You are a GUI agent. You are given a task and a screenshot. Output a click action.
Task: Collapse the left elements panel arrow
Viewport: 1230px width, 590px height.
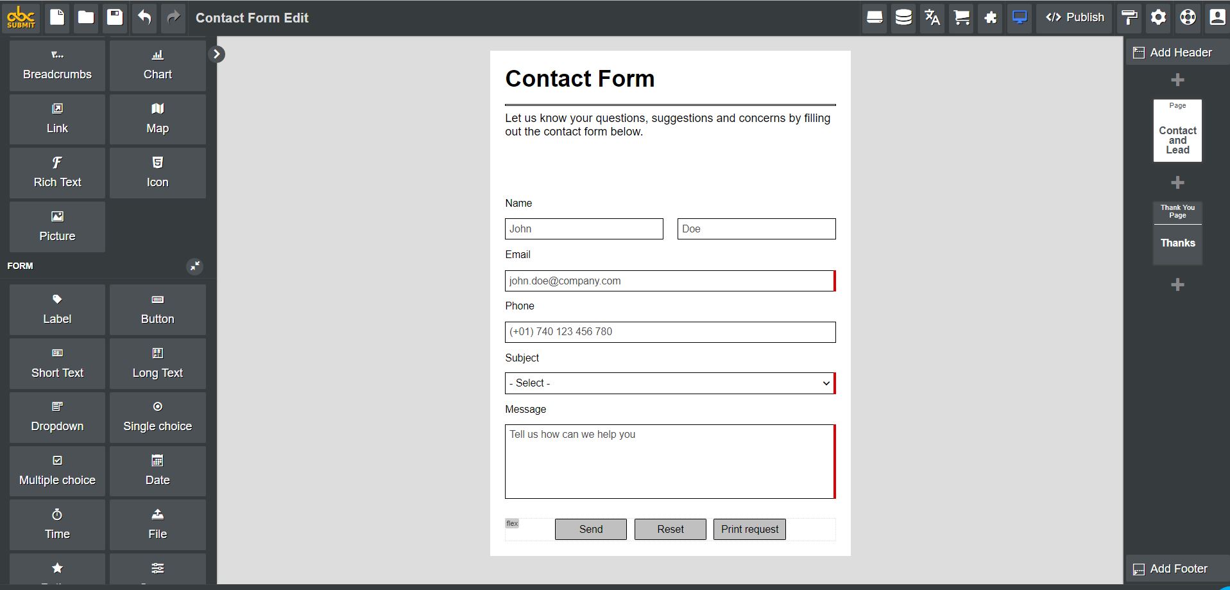click(x=217, y=54)
